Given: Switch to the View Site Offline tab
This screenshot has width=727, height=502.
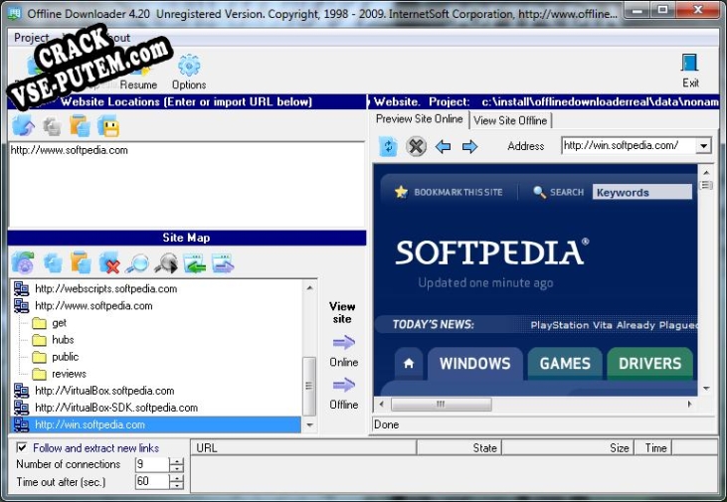Looking at the screenshot, I should pos(509,120).
